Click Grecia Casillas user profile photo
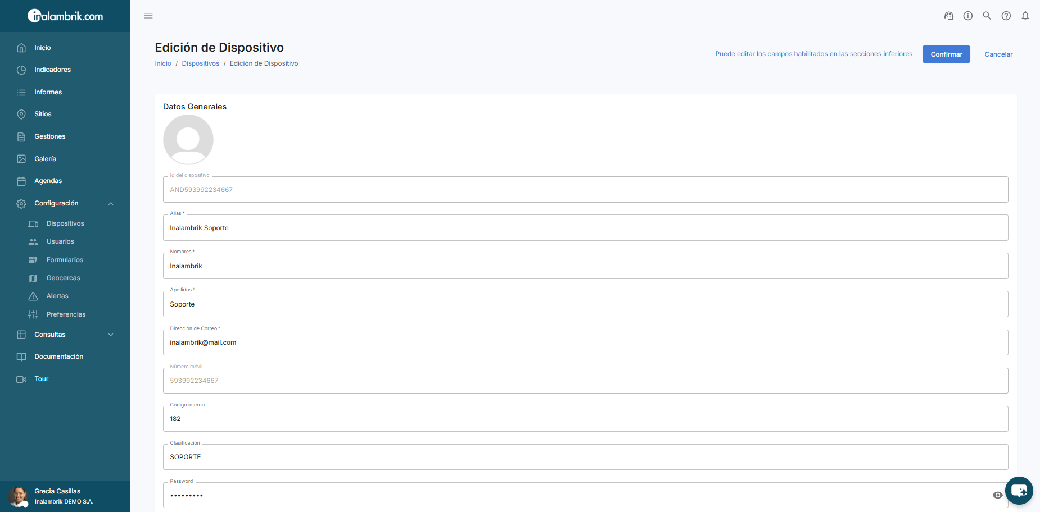1040x512 pixels. [18, 497]
